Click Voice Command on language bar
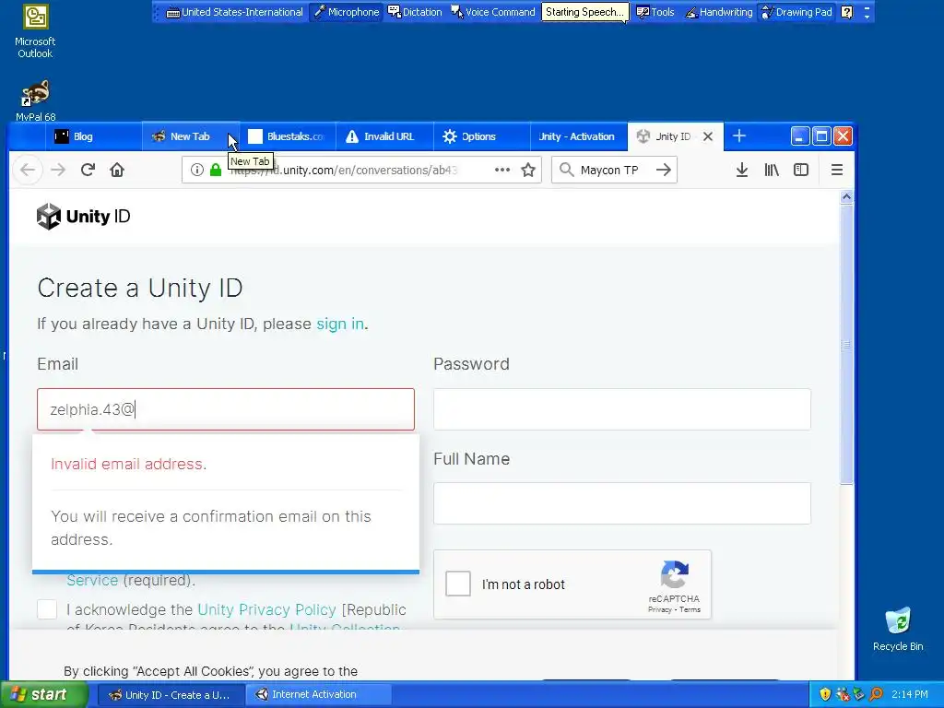Viewport: 944px width, 708px height. (x=492, y=12)
